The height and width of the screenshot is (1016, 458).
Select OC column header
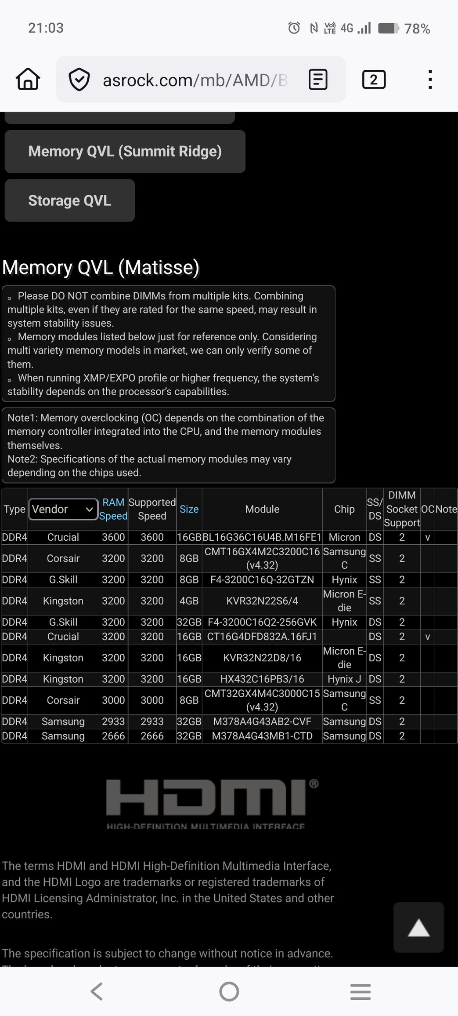click(428, 509)
